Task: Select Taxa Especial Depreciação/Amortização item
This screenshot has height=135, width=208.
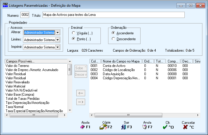Action: (34, 111)
